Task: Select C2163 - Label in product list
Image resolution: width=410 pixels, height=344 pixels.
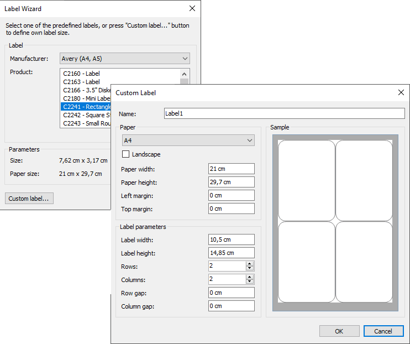Action: click(120, 82)
